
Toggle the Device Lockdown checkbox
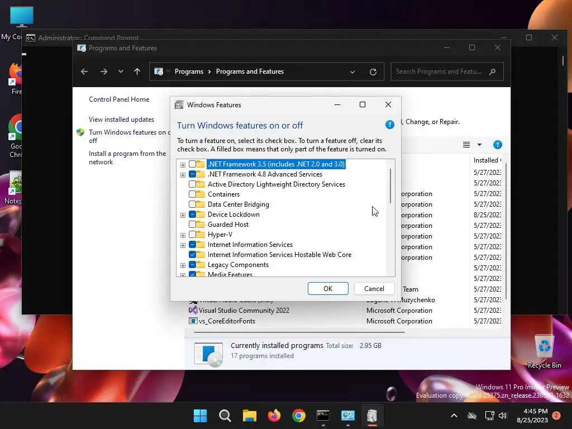coord(192,214)
